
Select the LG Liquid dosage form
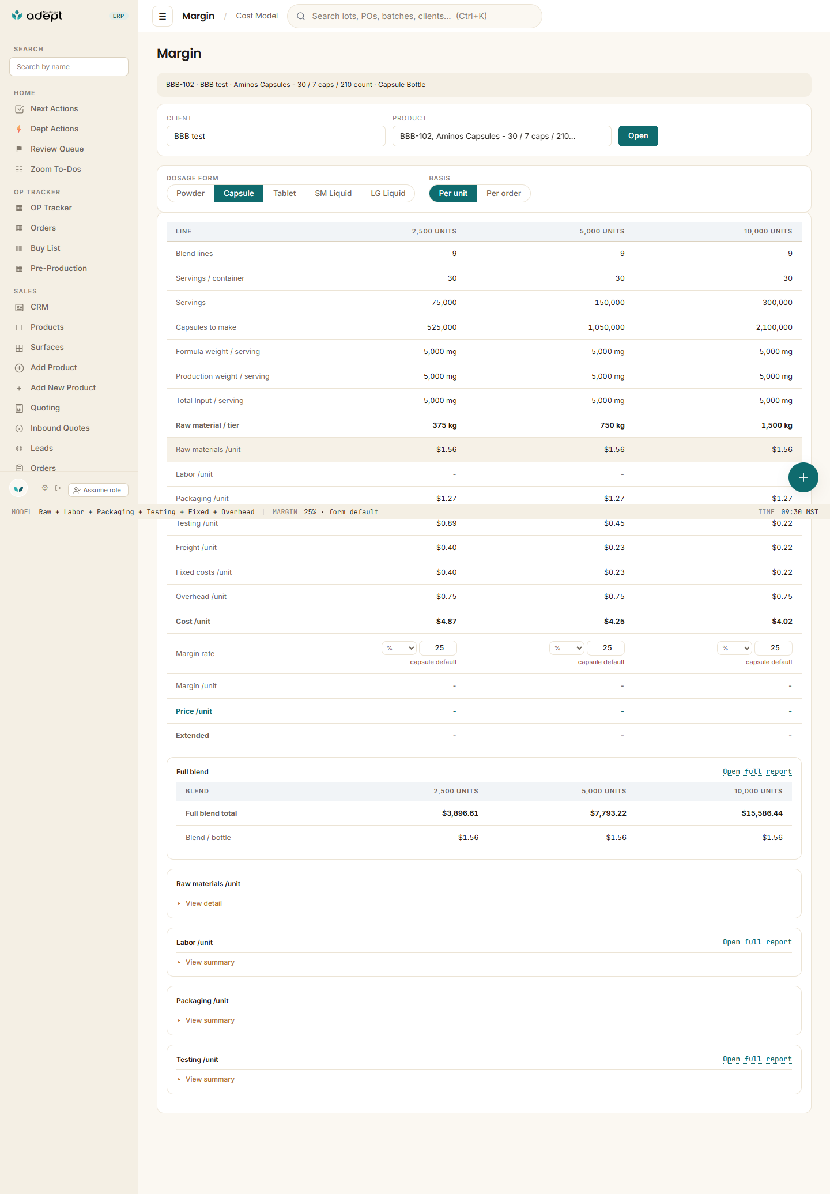click(388, 194)
